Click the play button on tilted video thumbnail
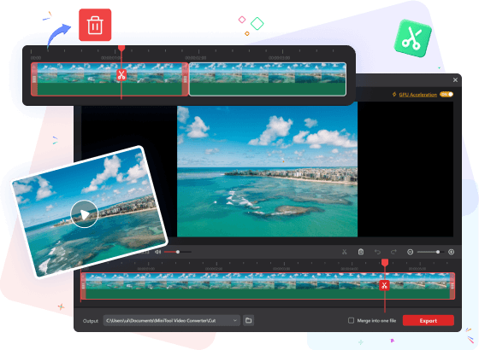479x350 pixels. point(85,213)
